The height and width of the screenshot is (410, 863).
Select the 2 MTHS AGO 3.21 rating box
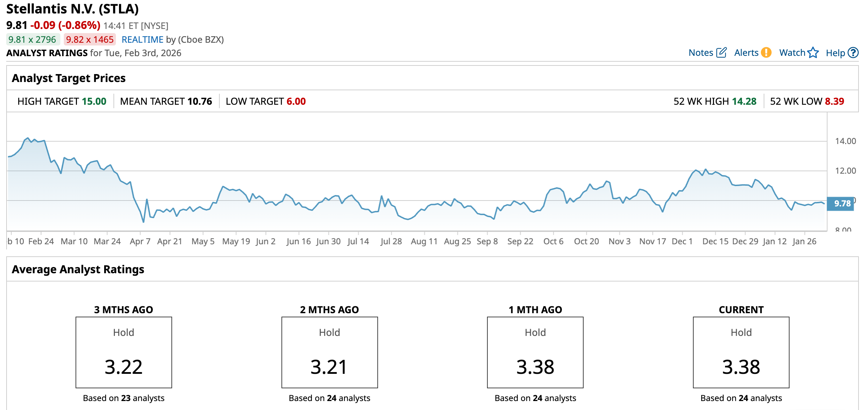coord(329,352)
